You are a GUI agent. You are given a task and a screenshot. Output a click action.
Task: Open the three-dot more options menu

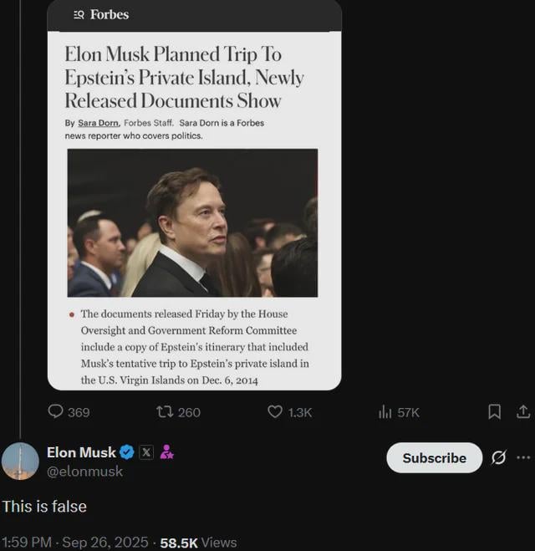[523, 457]
